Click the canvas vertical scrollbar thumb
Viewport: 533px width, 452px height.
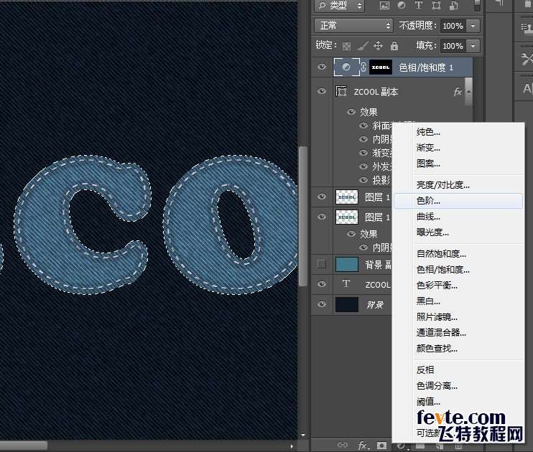coord(303,216)
